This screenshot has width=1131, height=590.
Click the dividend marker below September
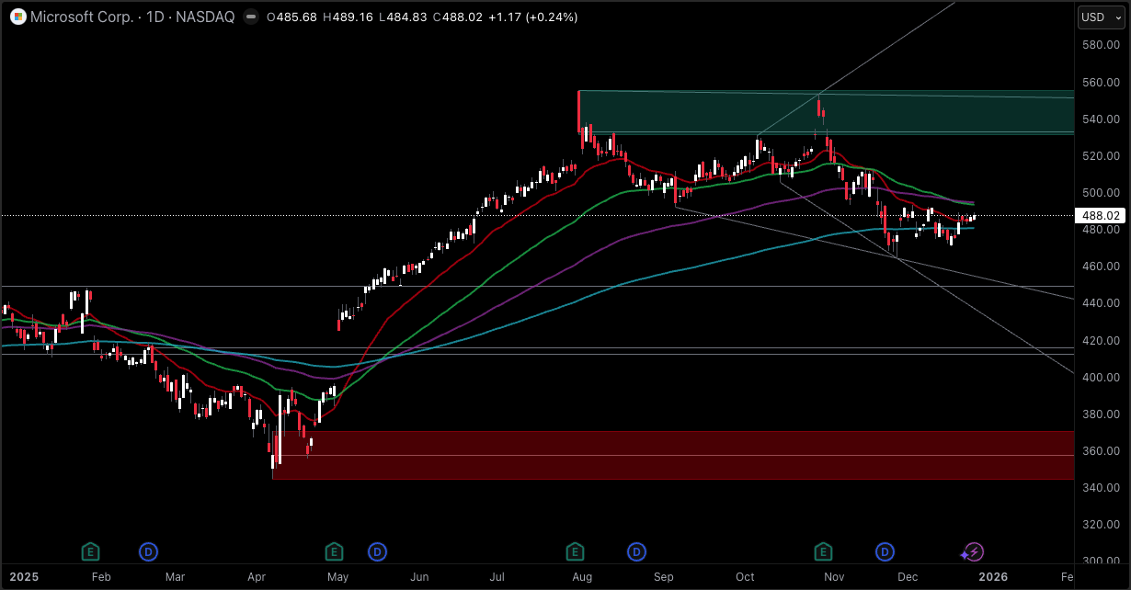click(636, 551)
